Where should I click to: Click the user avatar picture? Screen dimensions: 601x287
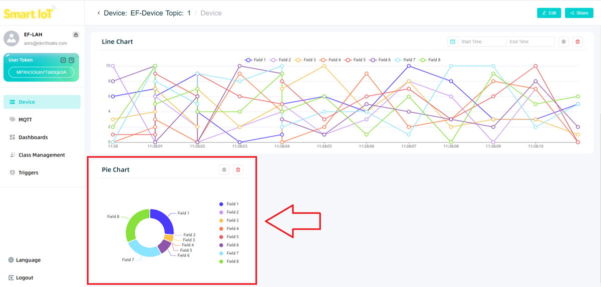tap(12, 38)
